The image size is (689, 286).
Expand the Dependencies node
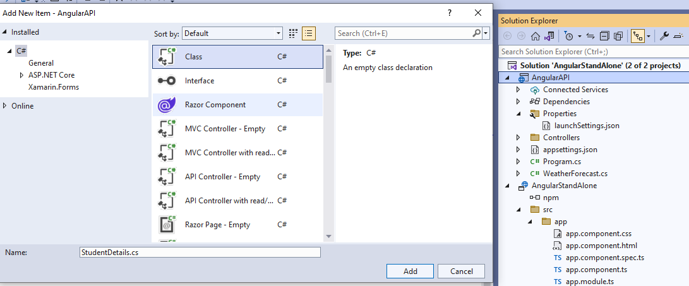[x=518, y=102]
